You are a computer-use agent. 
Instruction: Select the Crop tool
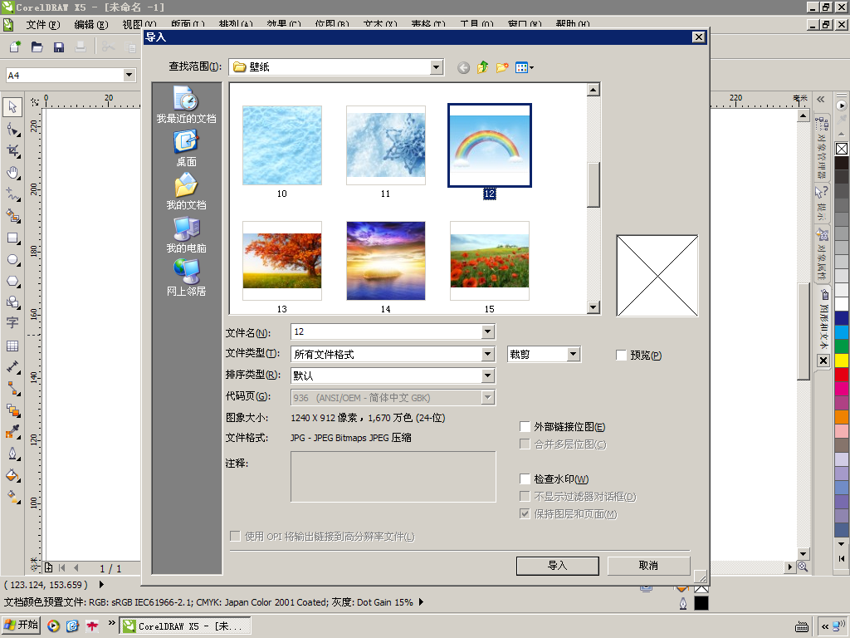click(x=12, y=151)
